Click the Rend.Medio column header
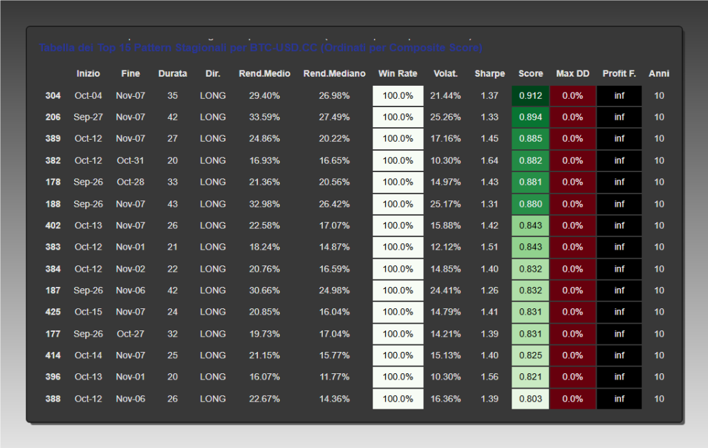The image size is (708, 448). pos(265,73)
